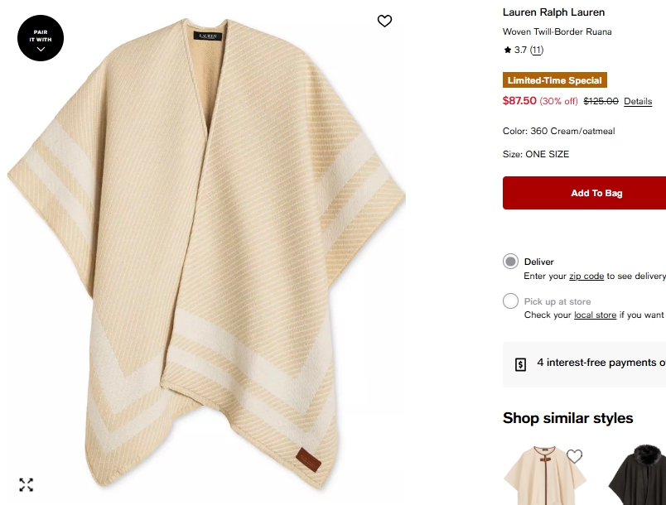This screenshot has width=666, height=505.
Task: Open the black fur-collar cape thumbnail
Action: (x=639, y=479)
